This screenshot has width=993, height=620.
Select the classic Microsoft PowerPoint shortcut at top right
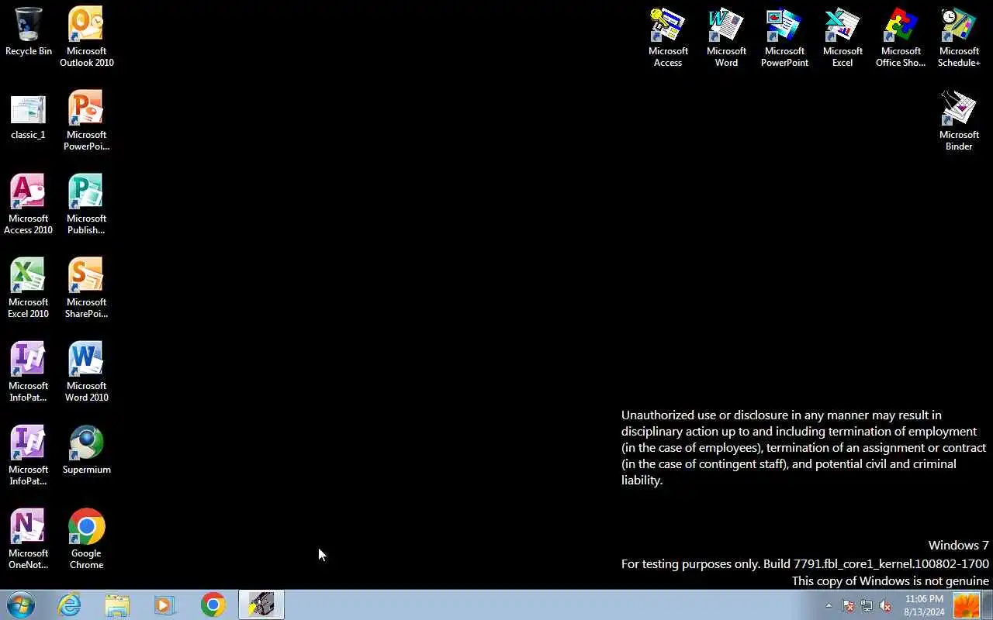click(x=784, y=36)
